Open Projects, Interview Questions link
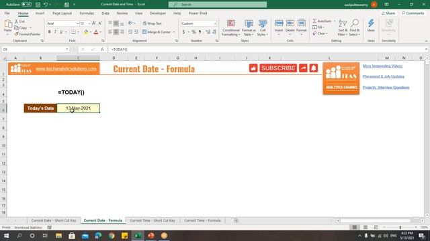 386,87
